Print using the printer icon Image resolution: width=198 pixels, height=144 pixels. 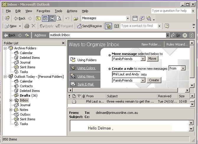coord(27,26)
